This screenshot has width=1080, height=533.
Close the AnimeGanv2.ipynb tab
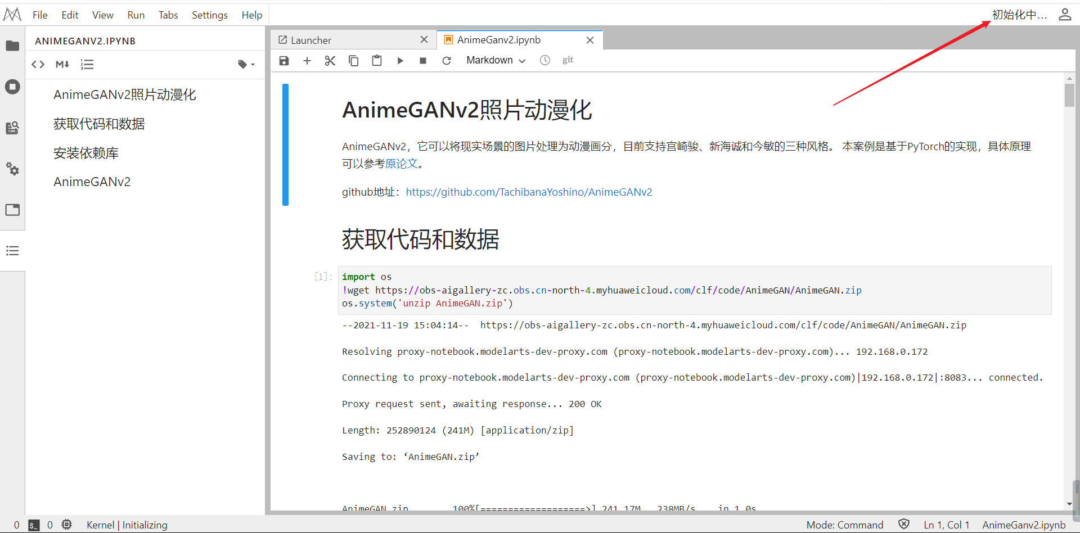[590, 40]
